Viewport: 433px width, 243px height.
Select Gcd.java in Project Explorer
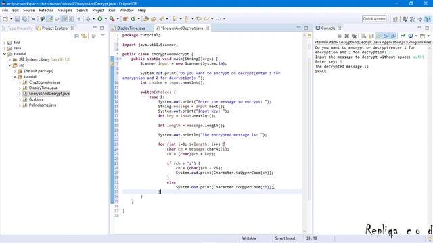[x=36, y=99]
